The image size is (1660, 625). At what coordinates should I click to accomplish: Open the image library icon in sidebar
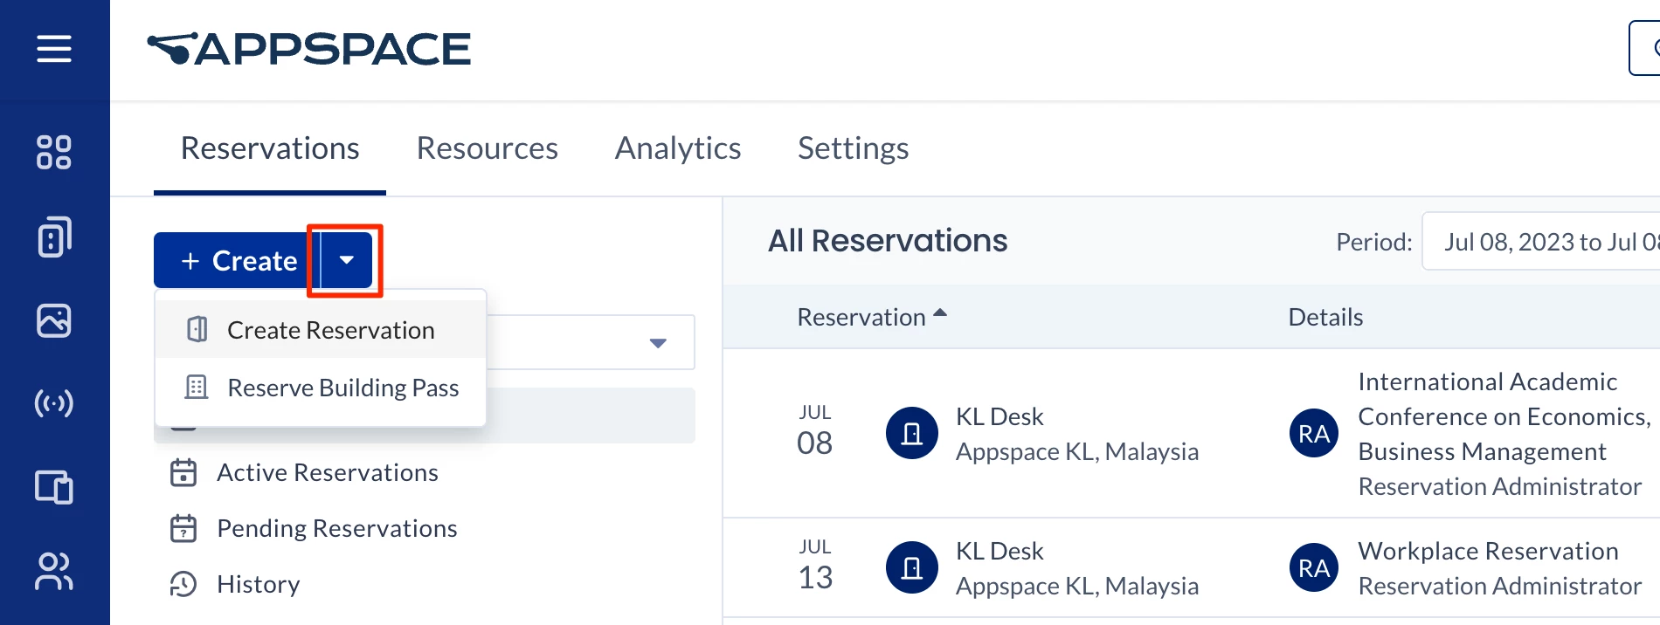[53, 320]
